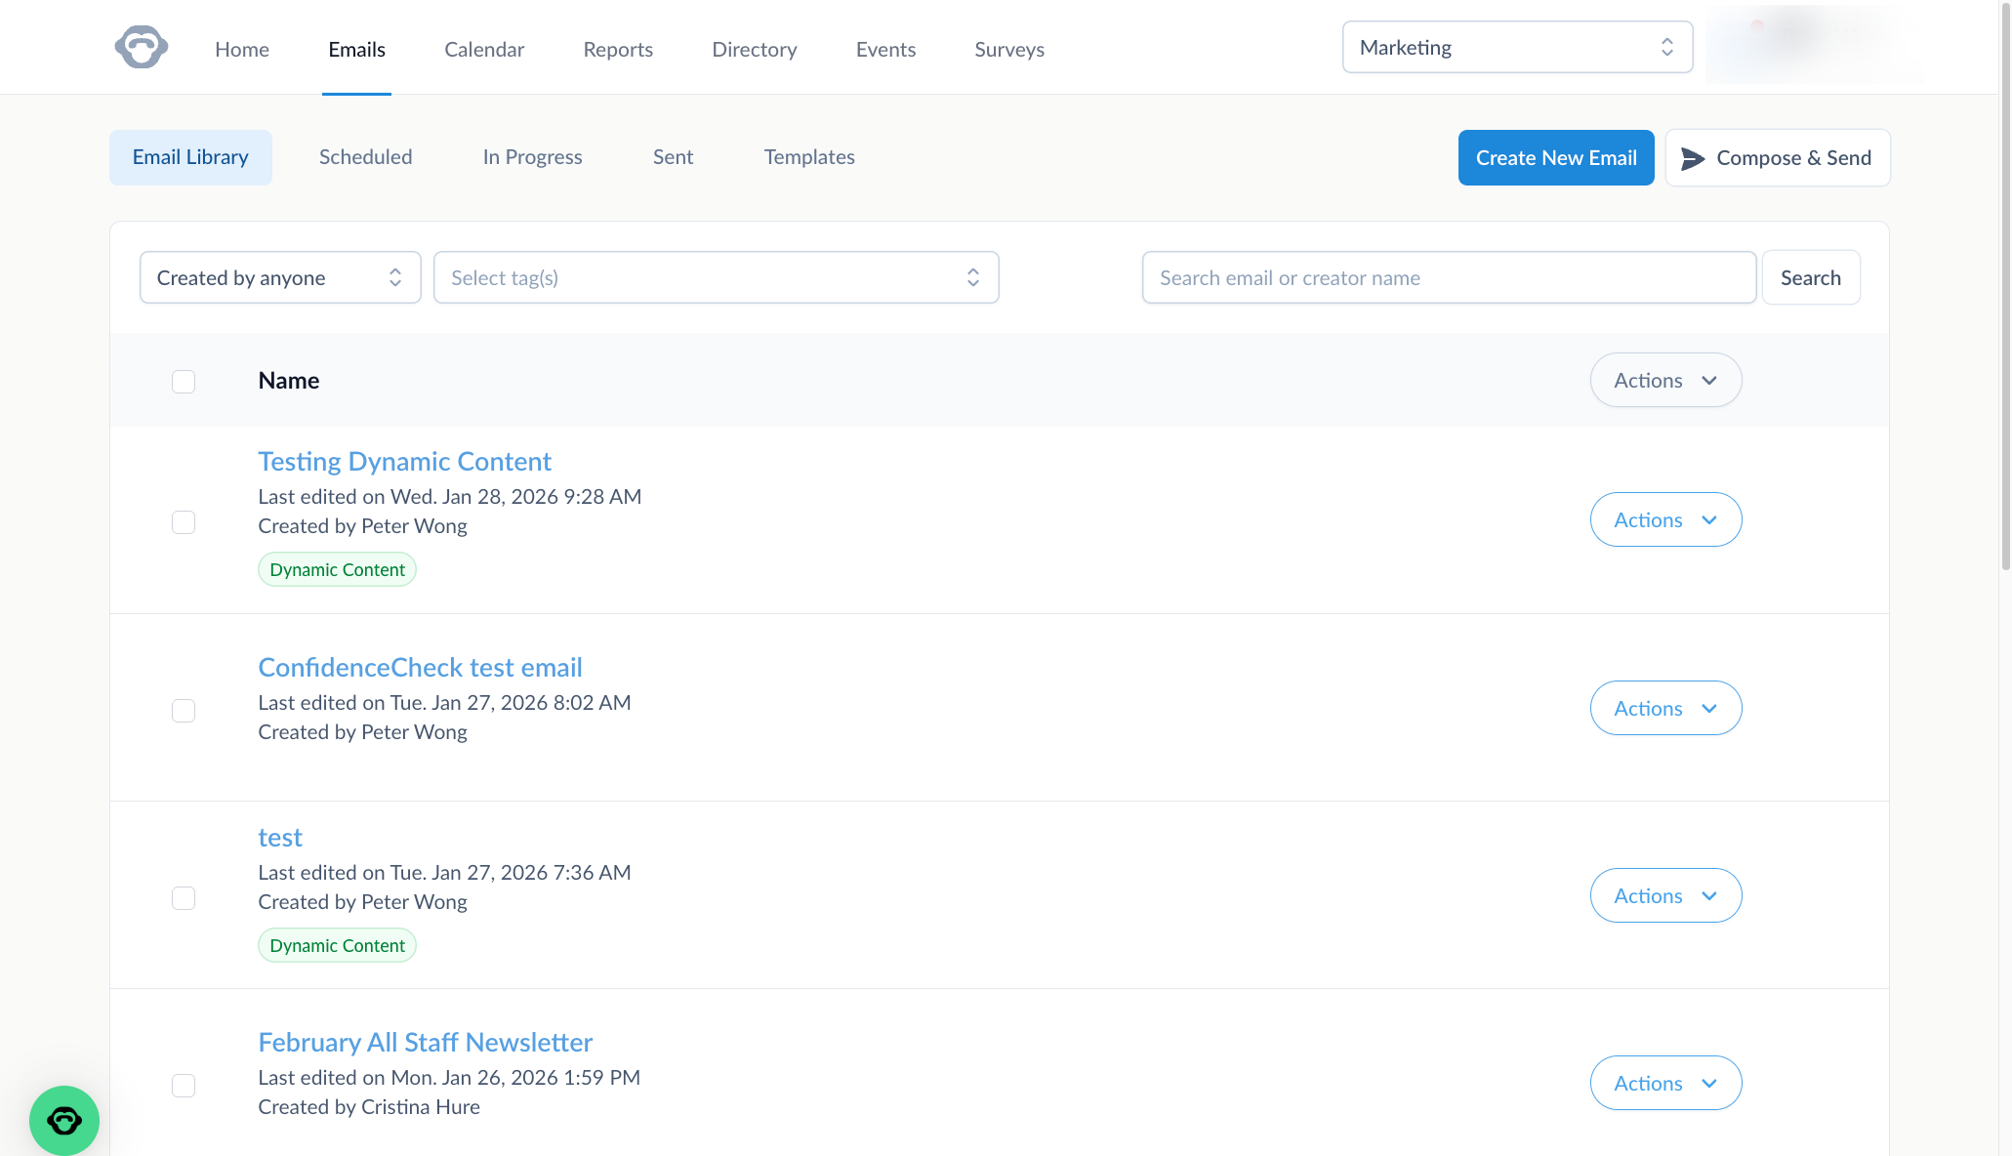Check the Testing Dynamic Content email checkbox
The height and width of the screenshot is (1156, 2012).
coord(184,522)
